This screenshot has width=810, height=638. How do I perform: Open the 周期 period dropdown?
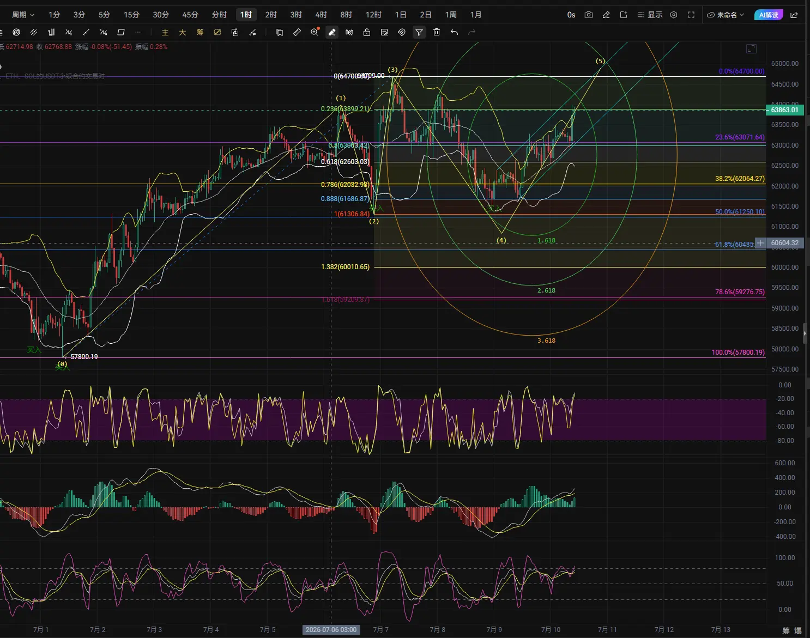click(23, 15)
